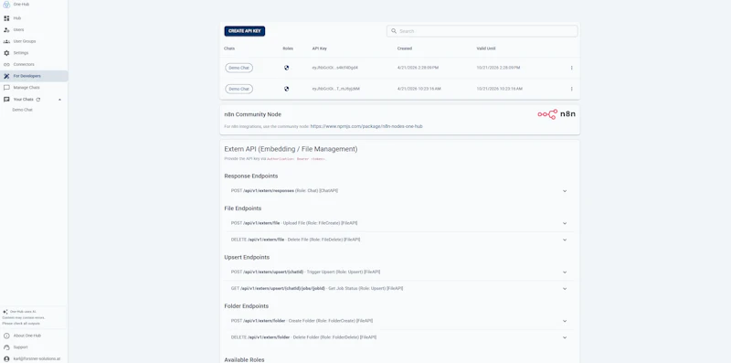Expand DELETE Delete Folder endpoint

[565, 337]
